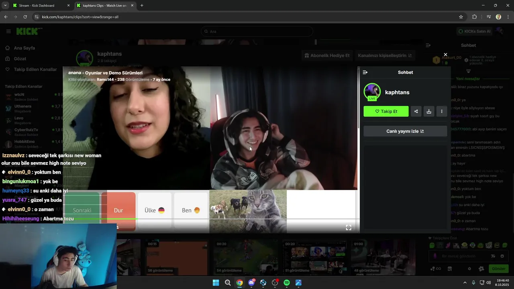The image size is (514, 289).
Task: Click Kanalınızı kişiselleştirin button
Action: [385, 55]
